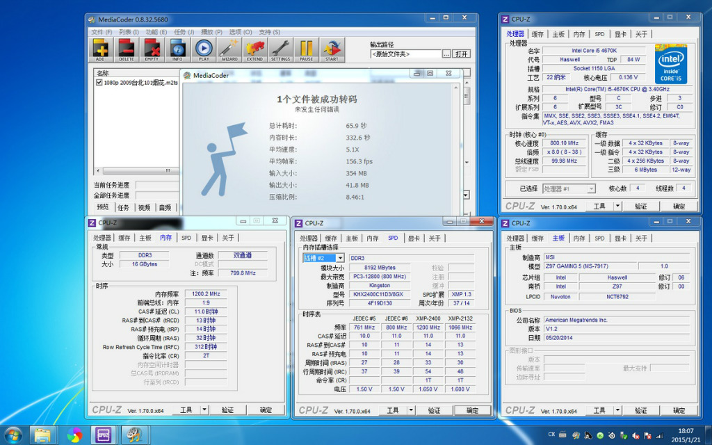Switch to 主板 tab in memory CPU-Z
The width and height of the screenshot is (712, 445).
pos(145,238)
